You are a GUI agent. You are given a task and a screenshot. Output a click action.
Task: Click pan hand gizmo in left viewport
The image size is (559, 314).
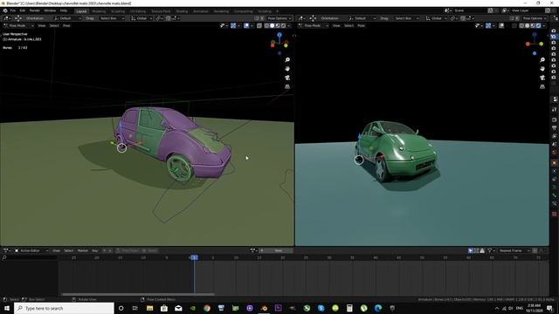287,69
